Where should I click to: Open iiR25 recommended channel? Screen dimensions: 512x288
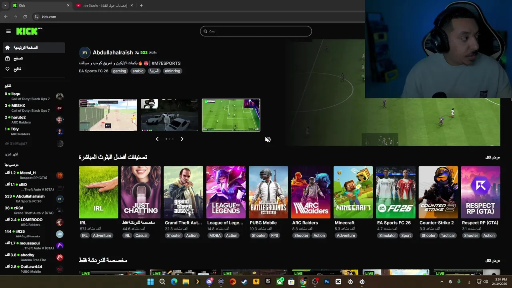pos(34,234)
